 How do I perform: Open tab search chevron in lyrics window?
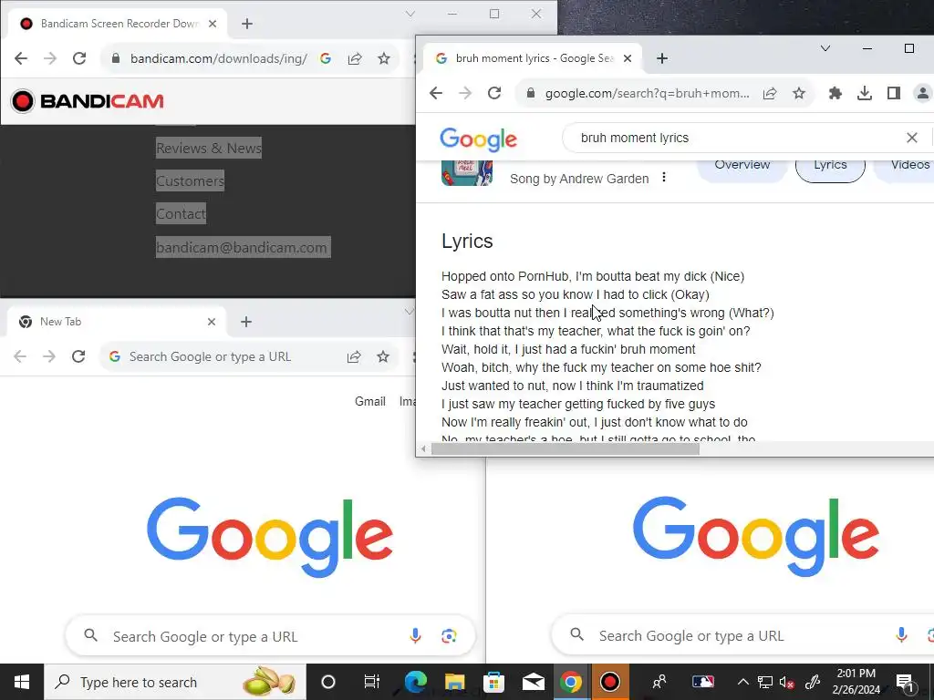825,48
